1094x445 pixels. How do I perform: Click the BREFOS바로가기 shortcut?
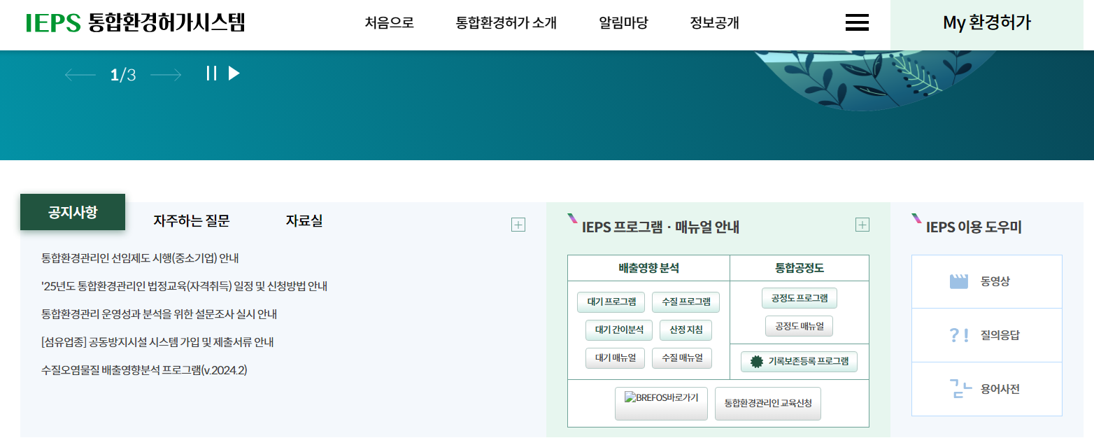click(660, 403)
